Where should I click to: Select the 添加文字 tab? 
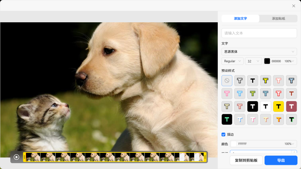pyautogui.click(x=240, y=18)
